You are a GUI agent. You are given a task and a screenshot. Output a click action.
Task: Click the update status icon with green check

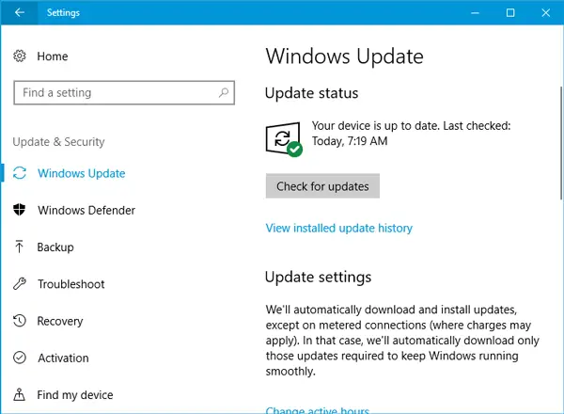click(284, 139)
